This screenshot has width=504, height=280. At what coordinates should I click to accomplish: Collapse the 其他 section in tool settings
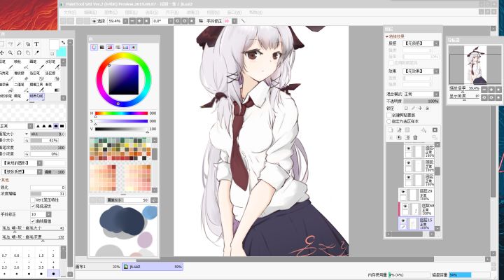[4, 180]
